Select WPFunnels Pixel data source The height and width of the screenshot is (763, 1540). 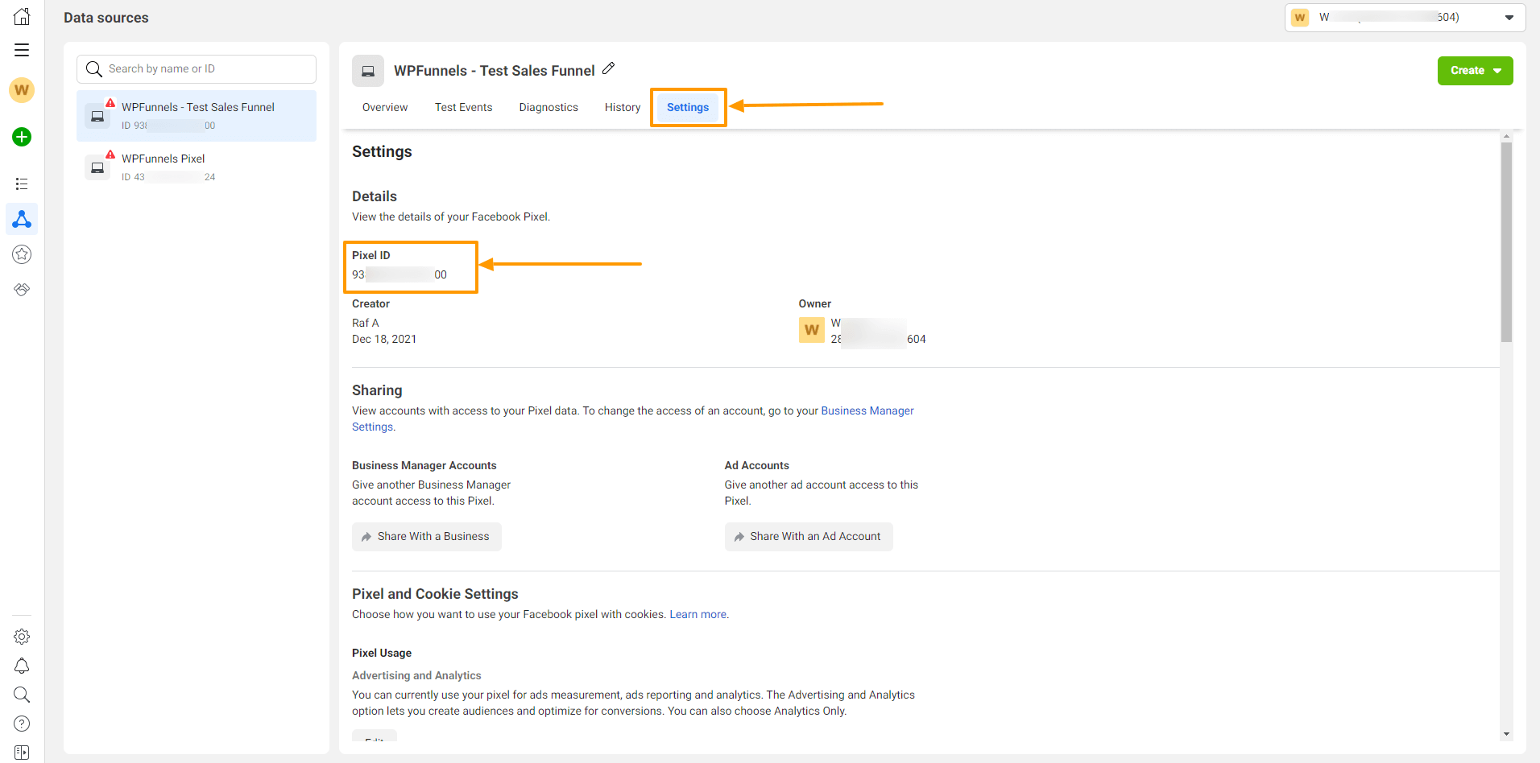click(x=197, y=167)
